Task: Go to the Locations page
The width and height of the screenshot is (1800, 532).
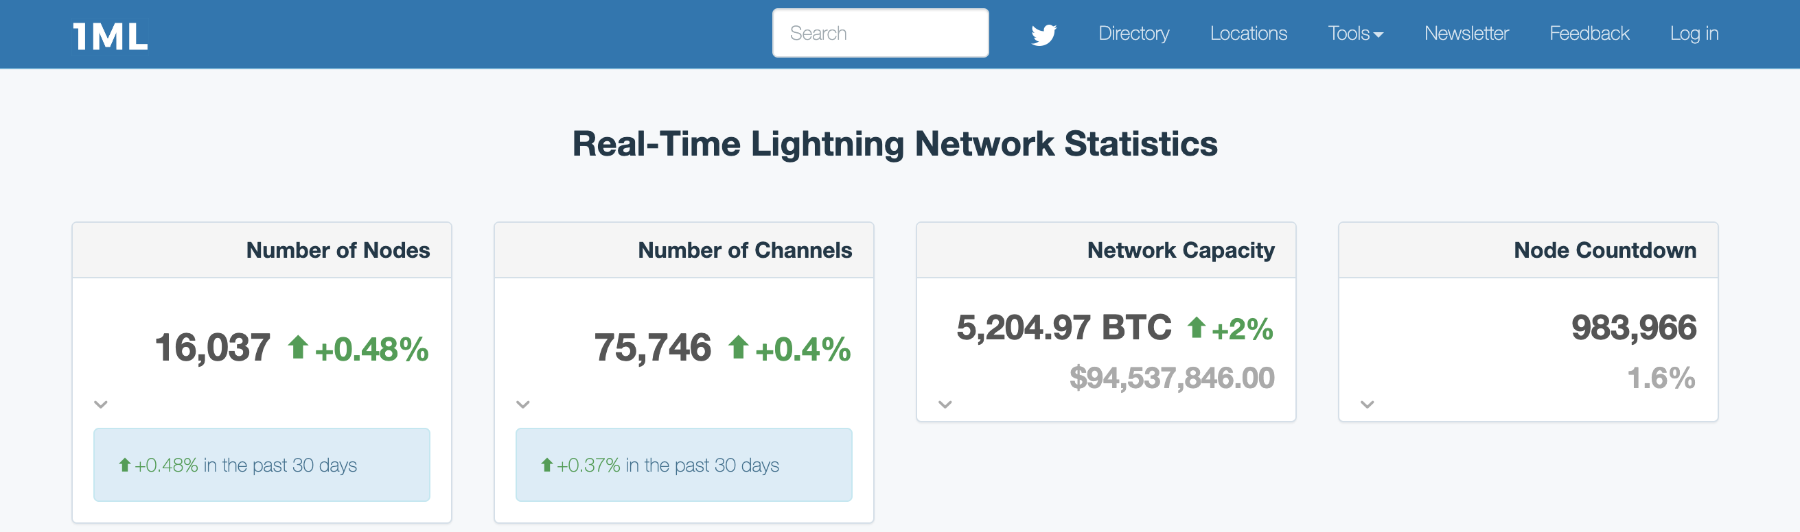Action: coord(1248,34)
